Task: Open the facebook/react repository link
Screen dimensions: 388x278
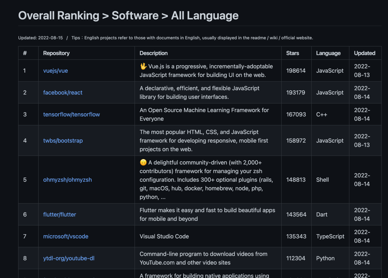Action: click(x=63, y=92)
